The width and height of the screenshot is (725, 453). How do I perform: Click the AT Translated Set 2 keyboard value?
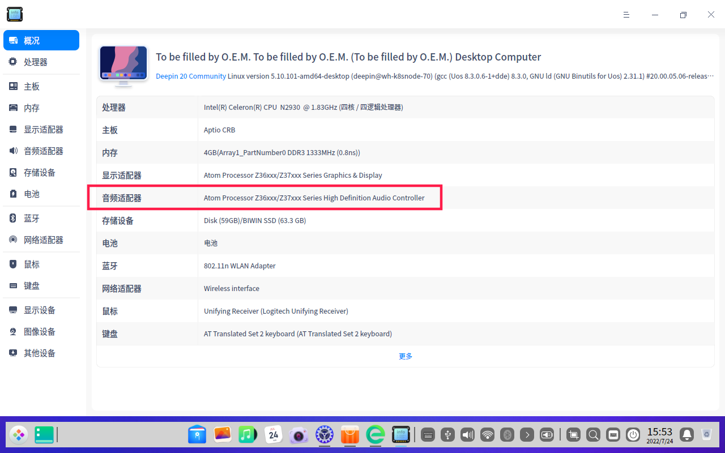point(298,334)
